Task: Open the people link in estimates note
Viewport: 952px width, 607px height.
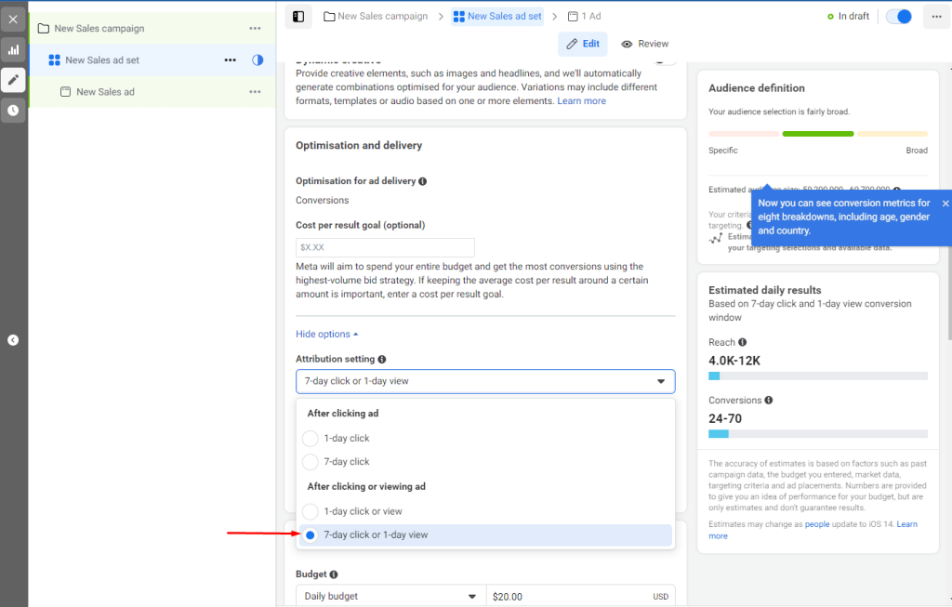Action: (x=817, y=524)
